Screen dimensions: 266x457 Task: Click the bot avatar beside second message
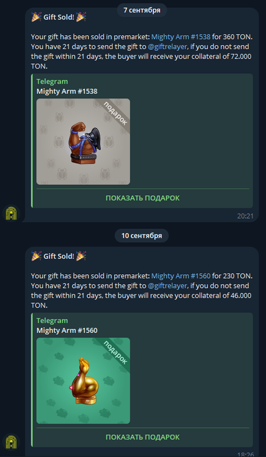[11, 442]
